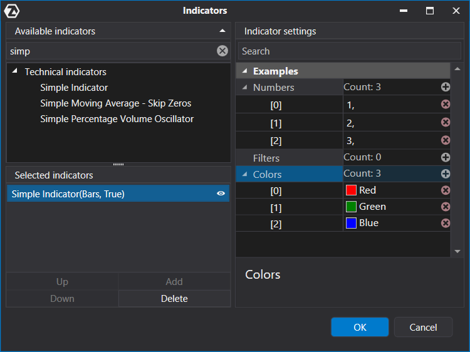Open the Blue color swatch

coord(351,223)
